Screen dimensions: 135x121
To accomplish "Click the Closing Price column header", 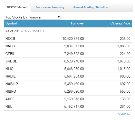I will click(120, 23).
